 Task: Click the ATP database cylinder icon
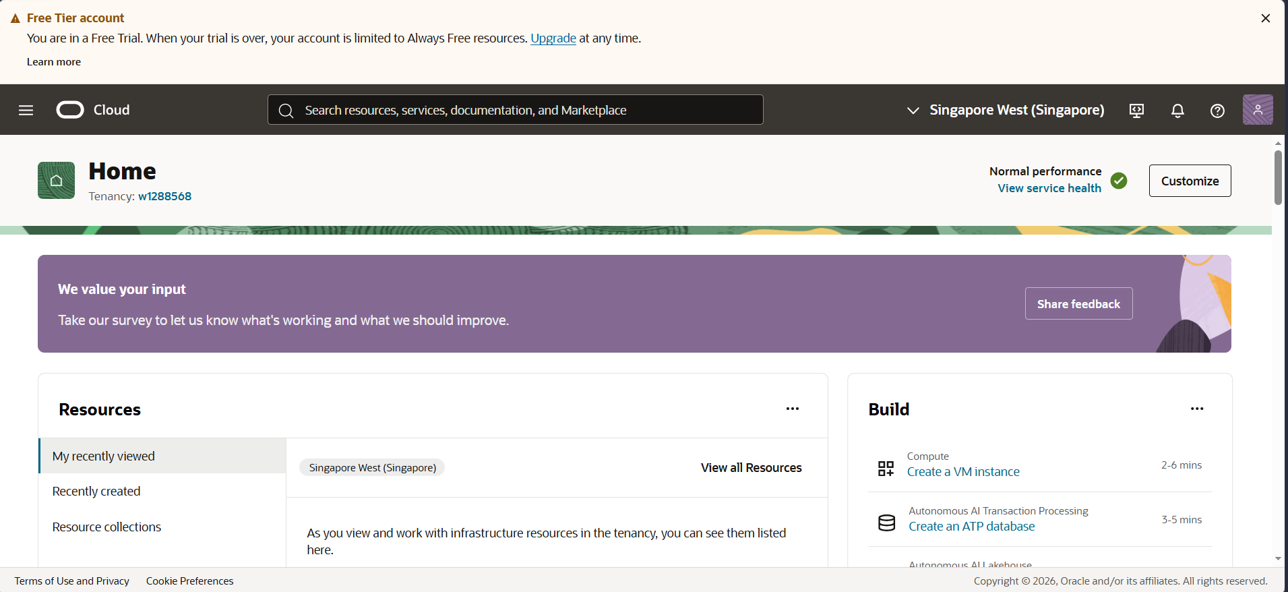886,523
